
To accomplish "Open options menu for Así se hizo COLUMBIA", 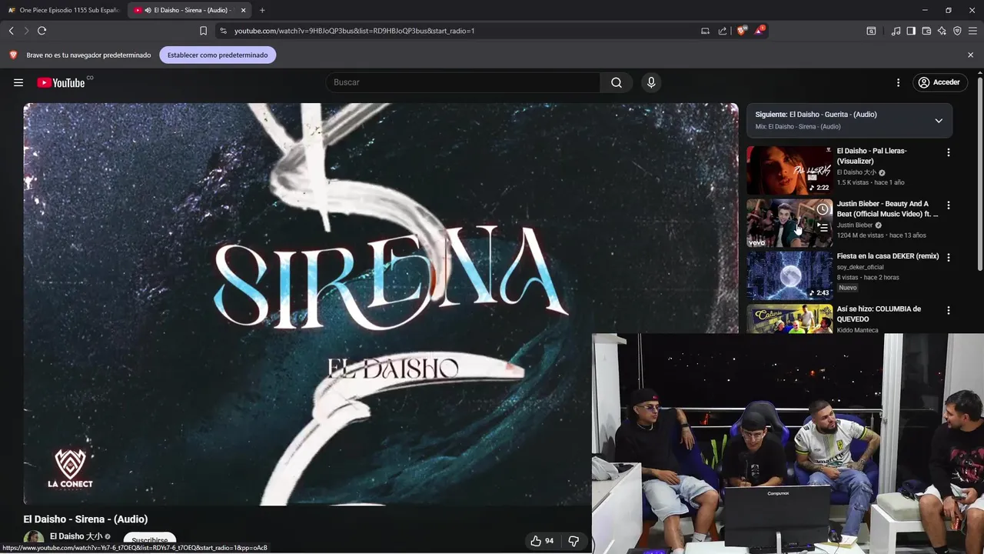I will coord(948,310).
